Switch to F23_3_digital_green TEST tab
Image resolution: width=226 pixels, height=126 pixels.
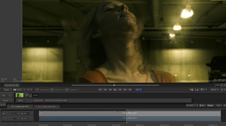tap(20, 107)
